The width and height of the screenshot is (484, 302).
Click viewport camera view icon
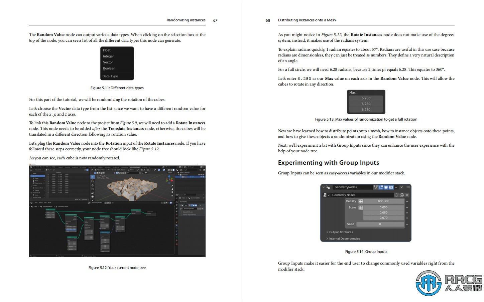(x=172, y=192)
